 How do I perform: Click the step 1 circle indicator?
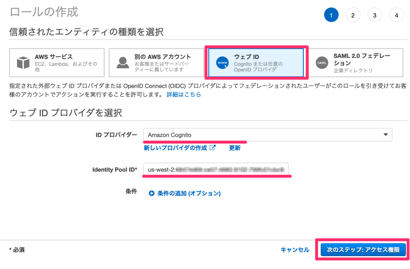(331, 15)
